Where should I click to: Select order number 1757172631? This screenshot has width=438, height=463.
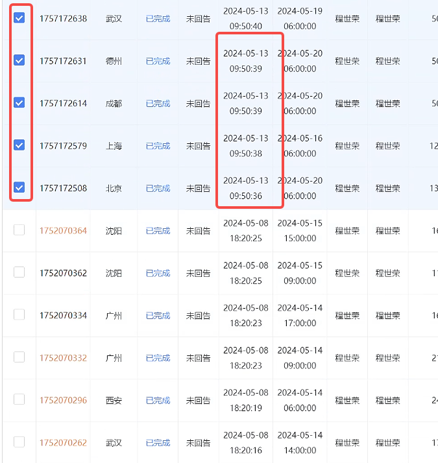click(x=63, y=61)
